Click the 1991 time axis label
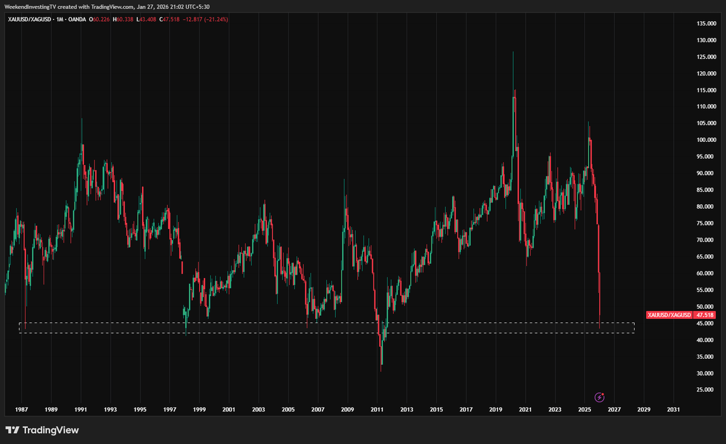Viewport: 726px width, 444px height. point(80,410)
